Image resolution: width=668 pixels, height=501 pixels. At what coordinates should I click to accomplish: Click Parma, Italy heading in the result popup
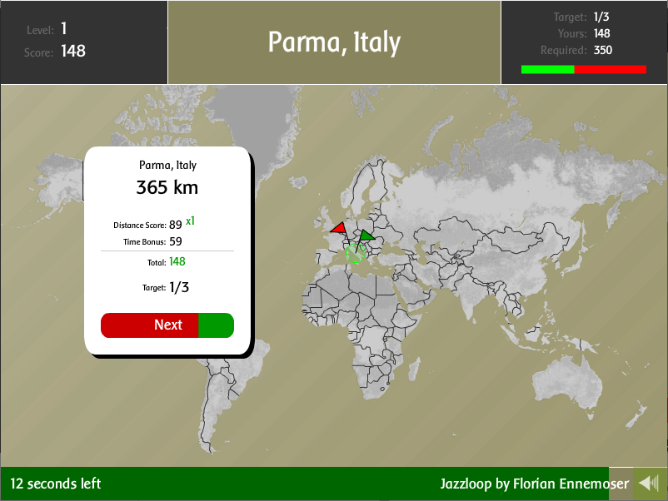(167, 165)
